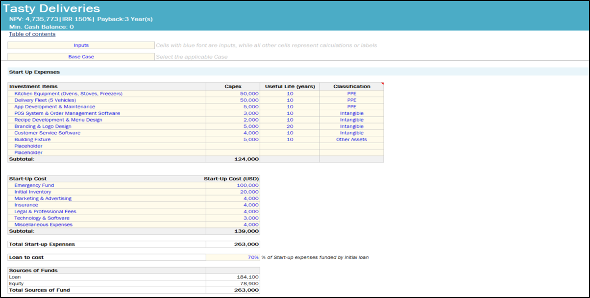590x298 pixels.
Task: Open the Table of contents link
Action: click(x=32, y=34)
